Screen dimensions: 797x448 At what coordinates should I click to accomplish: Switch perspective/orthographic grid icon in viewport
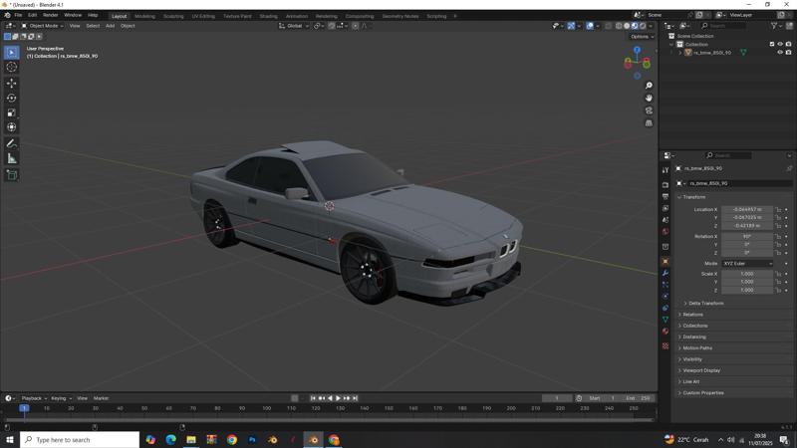tap(649, 122)
